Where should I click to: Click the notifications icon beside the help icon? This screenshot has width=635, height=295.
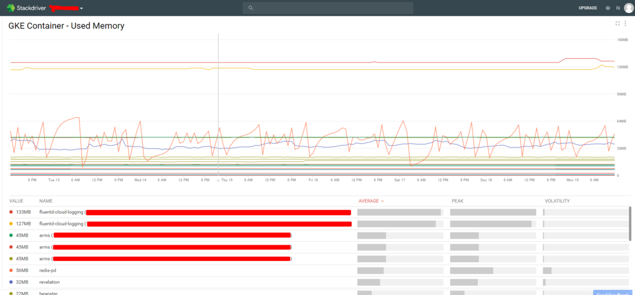(x=618, y=8)
